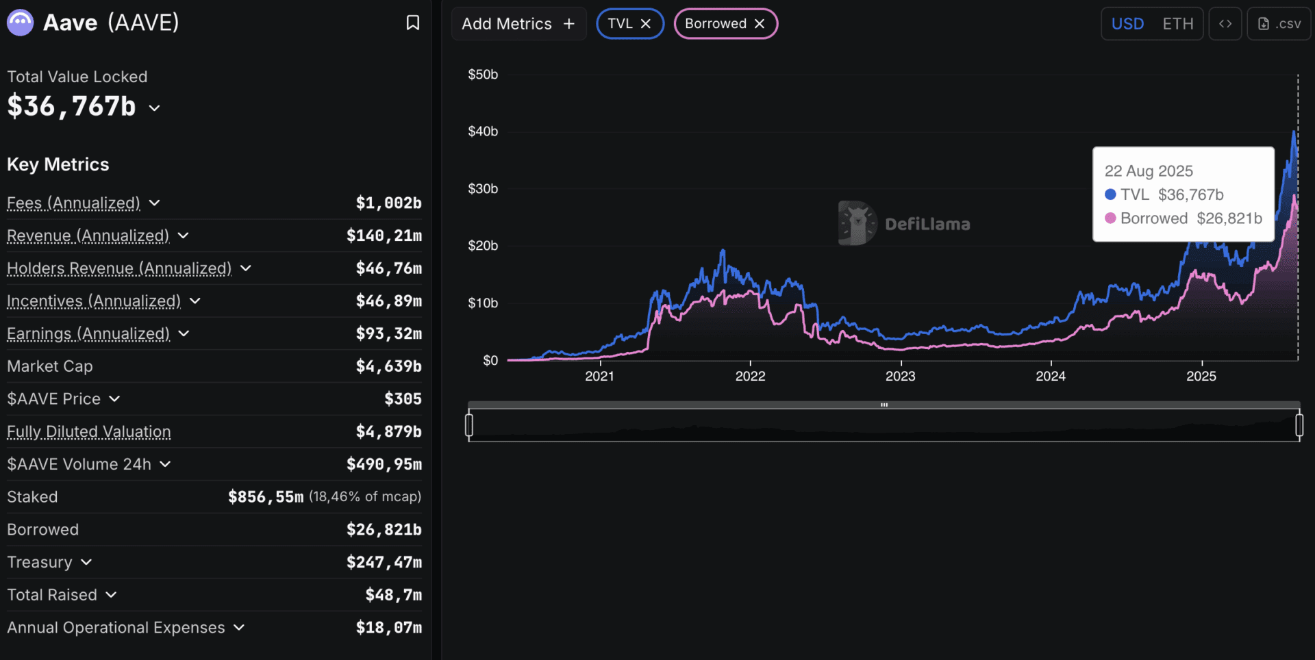Open the embed code icon button
The width and height of the screenshot is (1315, 660).
tap(1225, 23)
